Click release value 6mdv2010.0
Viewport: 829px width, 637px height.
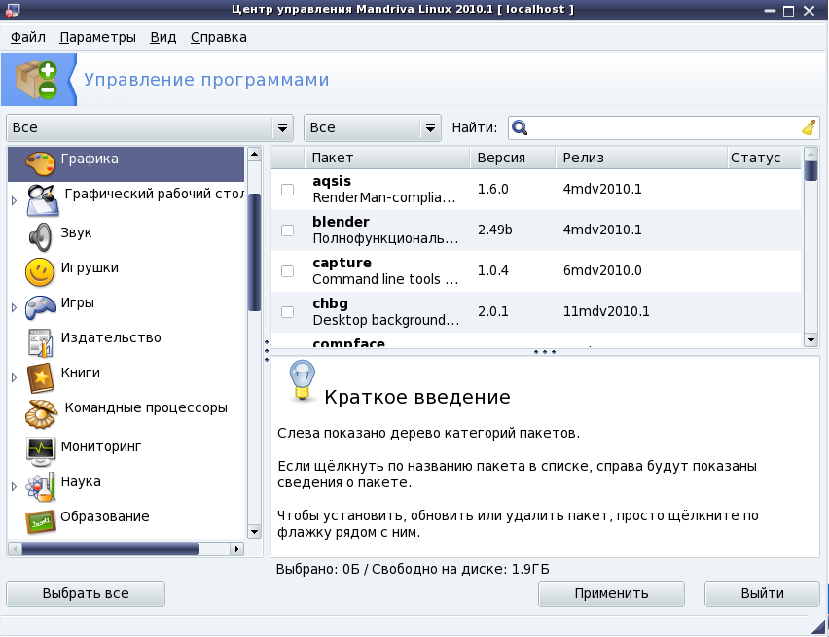click(602, 271)
